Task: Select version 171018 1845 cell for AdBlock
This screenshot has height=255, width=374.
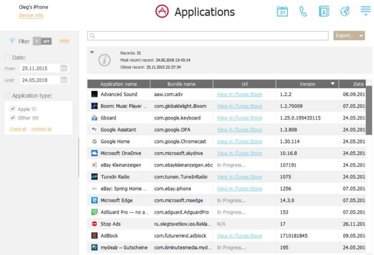Action: [307, 236]
